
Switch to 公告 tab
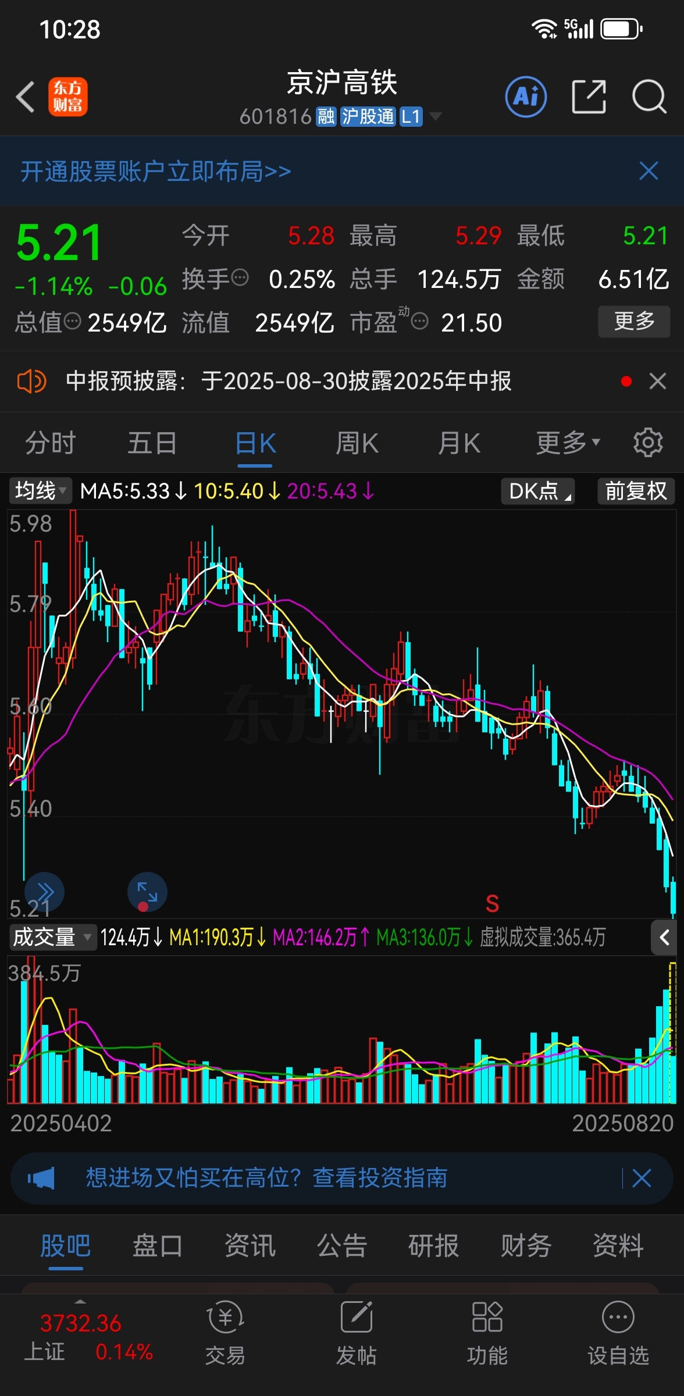342,1246
